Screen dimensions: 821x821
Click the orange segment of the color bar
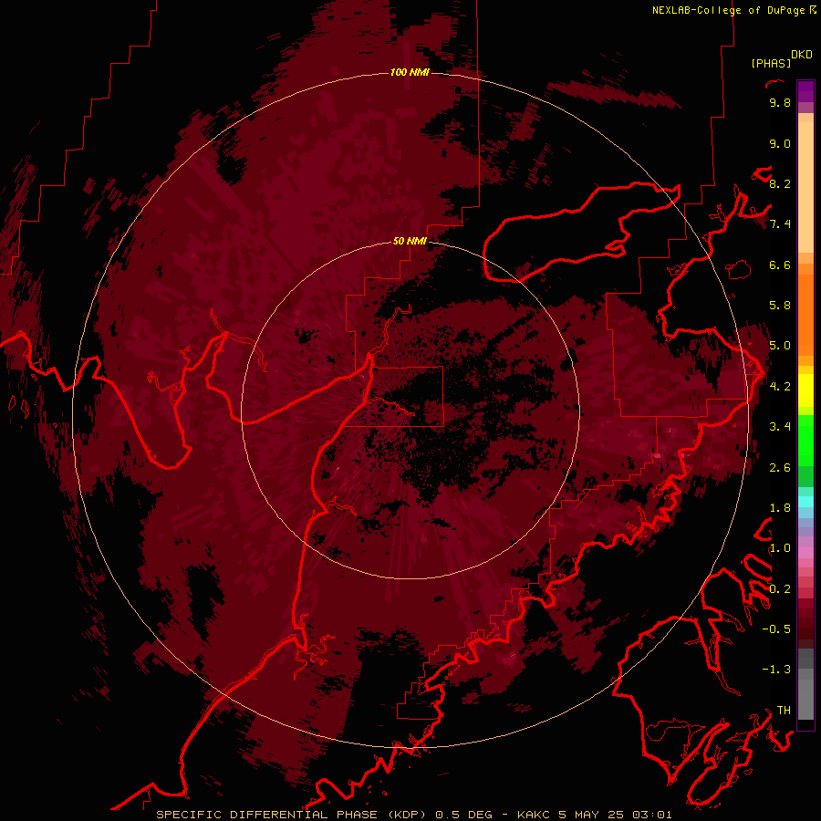click(805, 314)
